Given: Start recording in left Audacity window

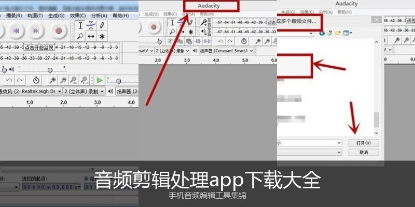Looking at the screenshot, I should coord(59,31).
